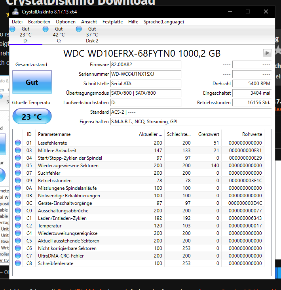Click the status orb for UltraDMA-CRC-Fehler
This screenshot has height=290, width=281.
pyautogui.click(x=18, y=256)
